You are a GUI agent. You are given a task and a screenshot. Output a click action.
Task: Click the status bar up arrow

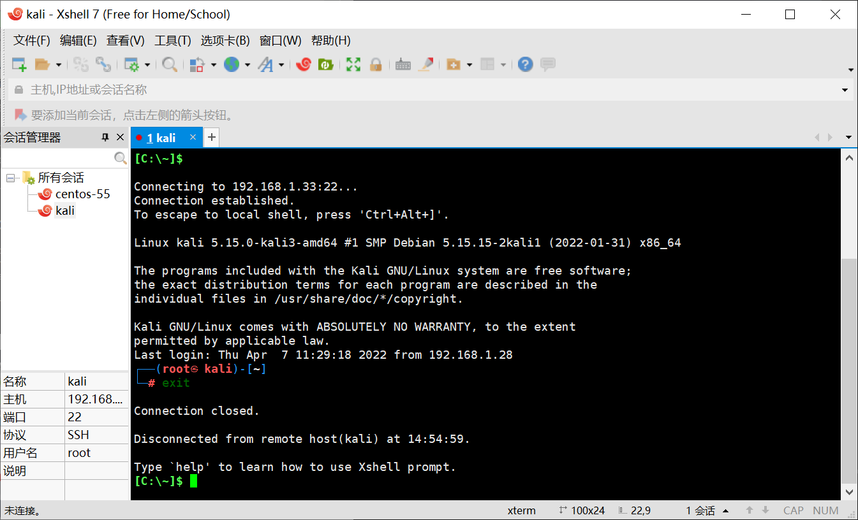(x=750, y=510)
